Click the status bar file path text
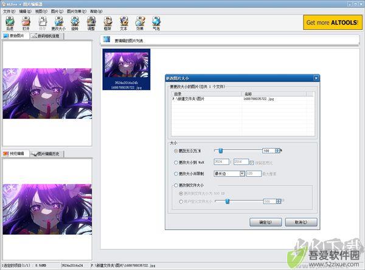Viewport: 365px width, 270px height. coord(123,265)
